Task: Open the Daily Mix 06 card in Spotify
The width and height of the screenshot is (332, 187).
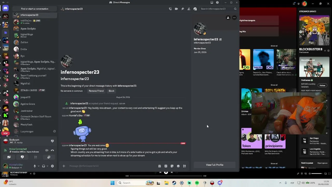Action: coord(263,63)
